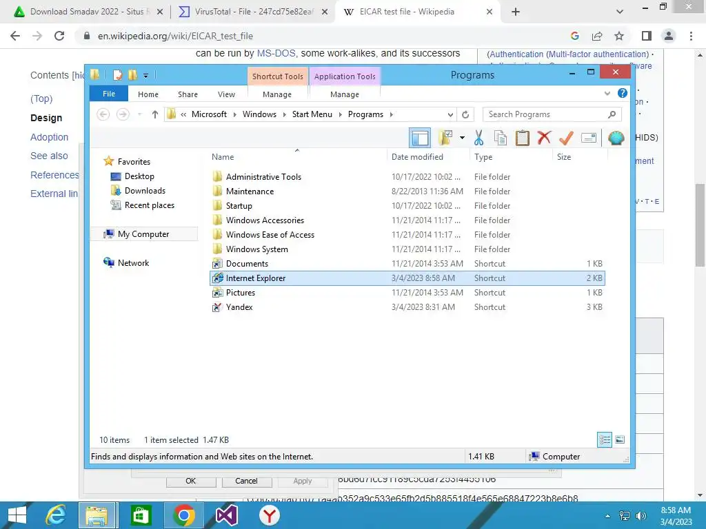Toggle the navigation pane layout icon

pos(420,138)
